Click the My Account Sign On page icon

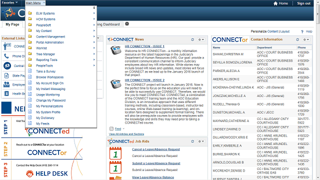pyautogui.click(x=30, y=82)
